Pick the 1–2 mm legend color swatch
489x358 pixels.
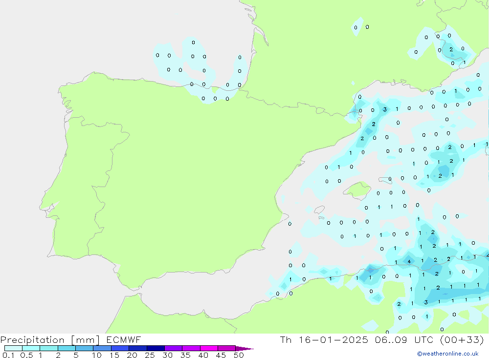49,348
